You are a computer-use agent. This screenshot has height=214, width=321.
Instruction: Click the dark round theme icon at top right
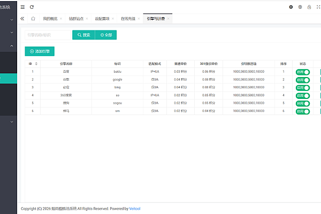291,7
